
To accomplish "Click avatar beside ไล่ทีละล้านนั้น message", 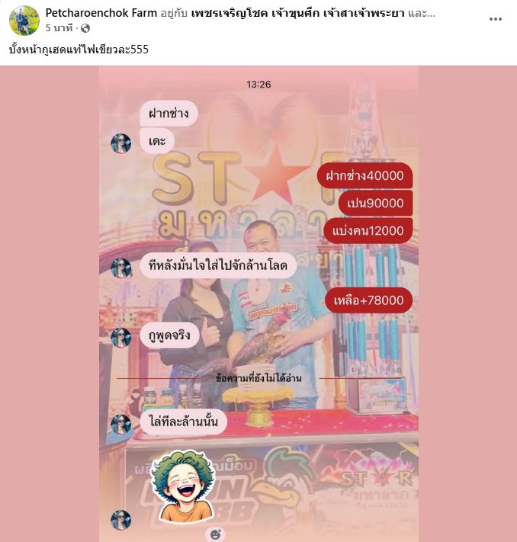I will point(120,424).
